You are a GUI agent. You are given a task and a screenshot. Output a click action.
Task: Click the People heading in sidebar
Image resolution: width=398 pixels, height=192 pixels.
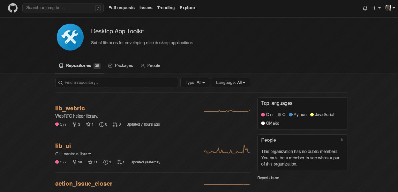point(269,140)
